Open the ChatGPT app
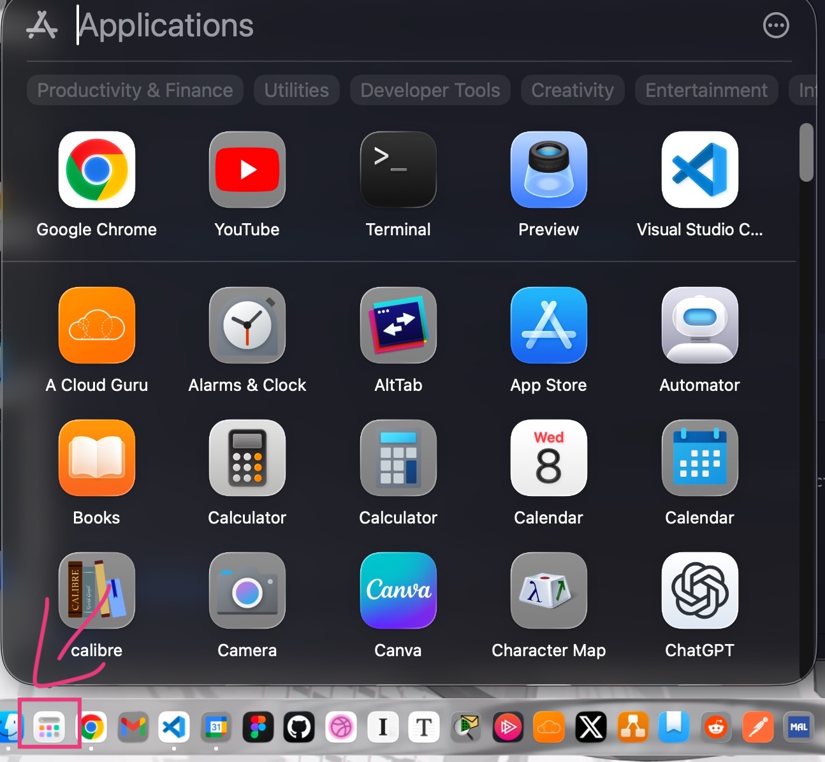The width and height of the screenshot is (825, 762). 699,591
